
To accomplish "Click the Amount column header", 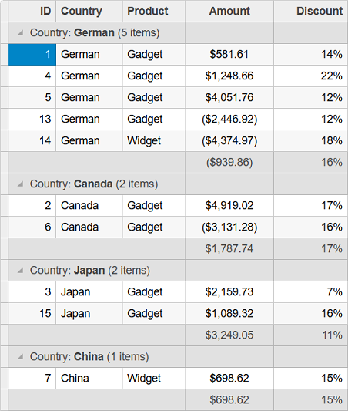I will click(229, 11).
